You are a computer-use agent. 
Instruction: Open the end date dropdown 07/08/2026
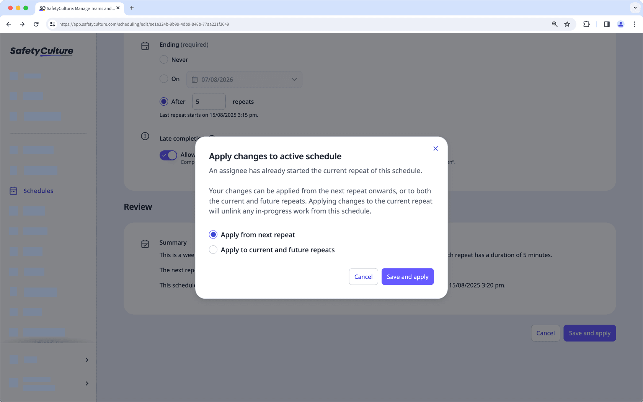(244, 80)
